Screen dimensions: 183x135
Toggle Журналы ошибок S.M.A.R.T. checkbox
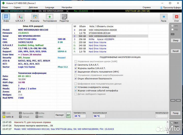pyautogui.click(x=76, y=68)
